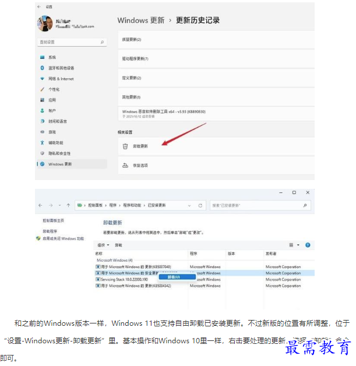Screen dimensions: 356x366
Task: Open 个性化 in the settings sidebar
Action: [x=72, y=89]
